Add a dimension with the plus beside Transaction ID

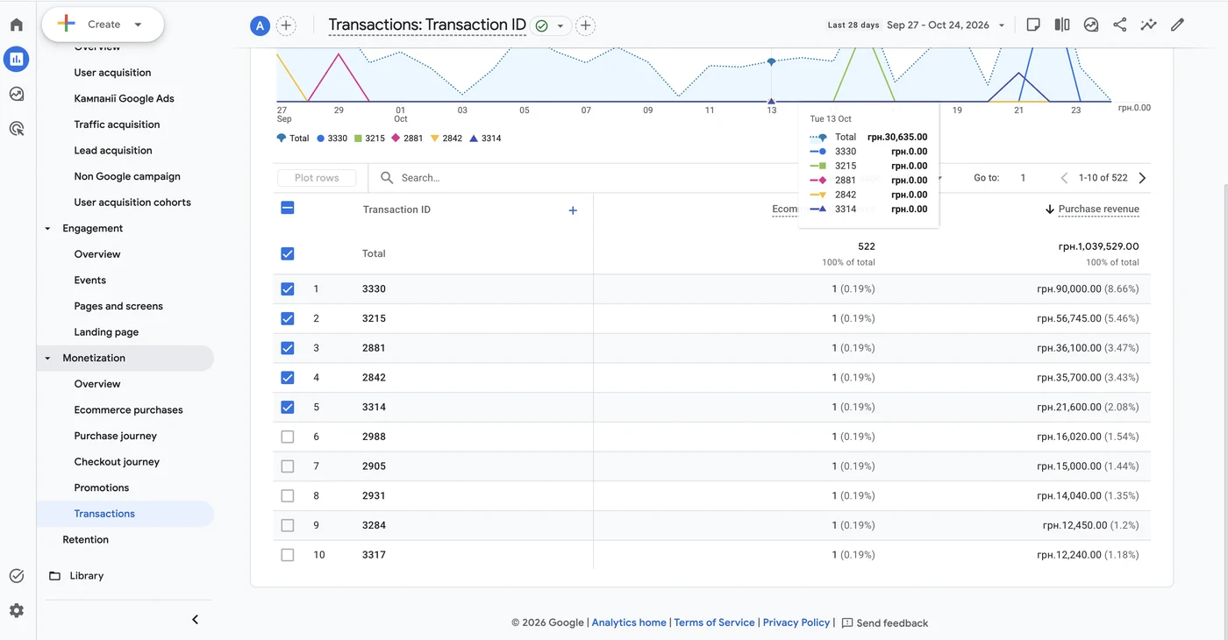pos(573,210)
